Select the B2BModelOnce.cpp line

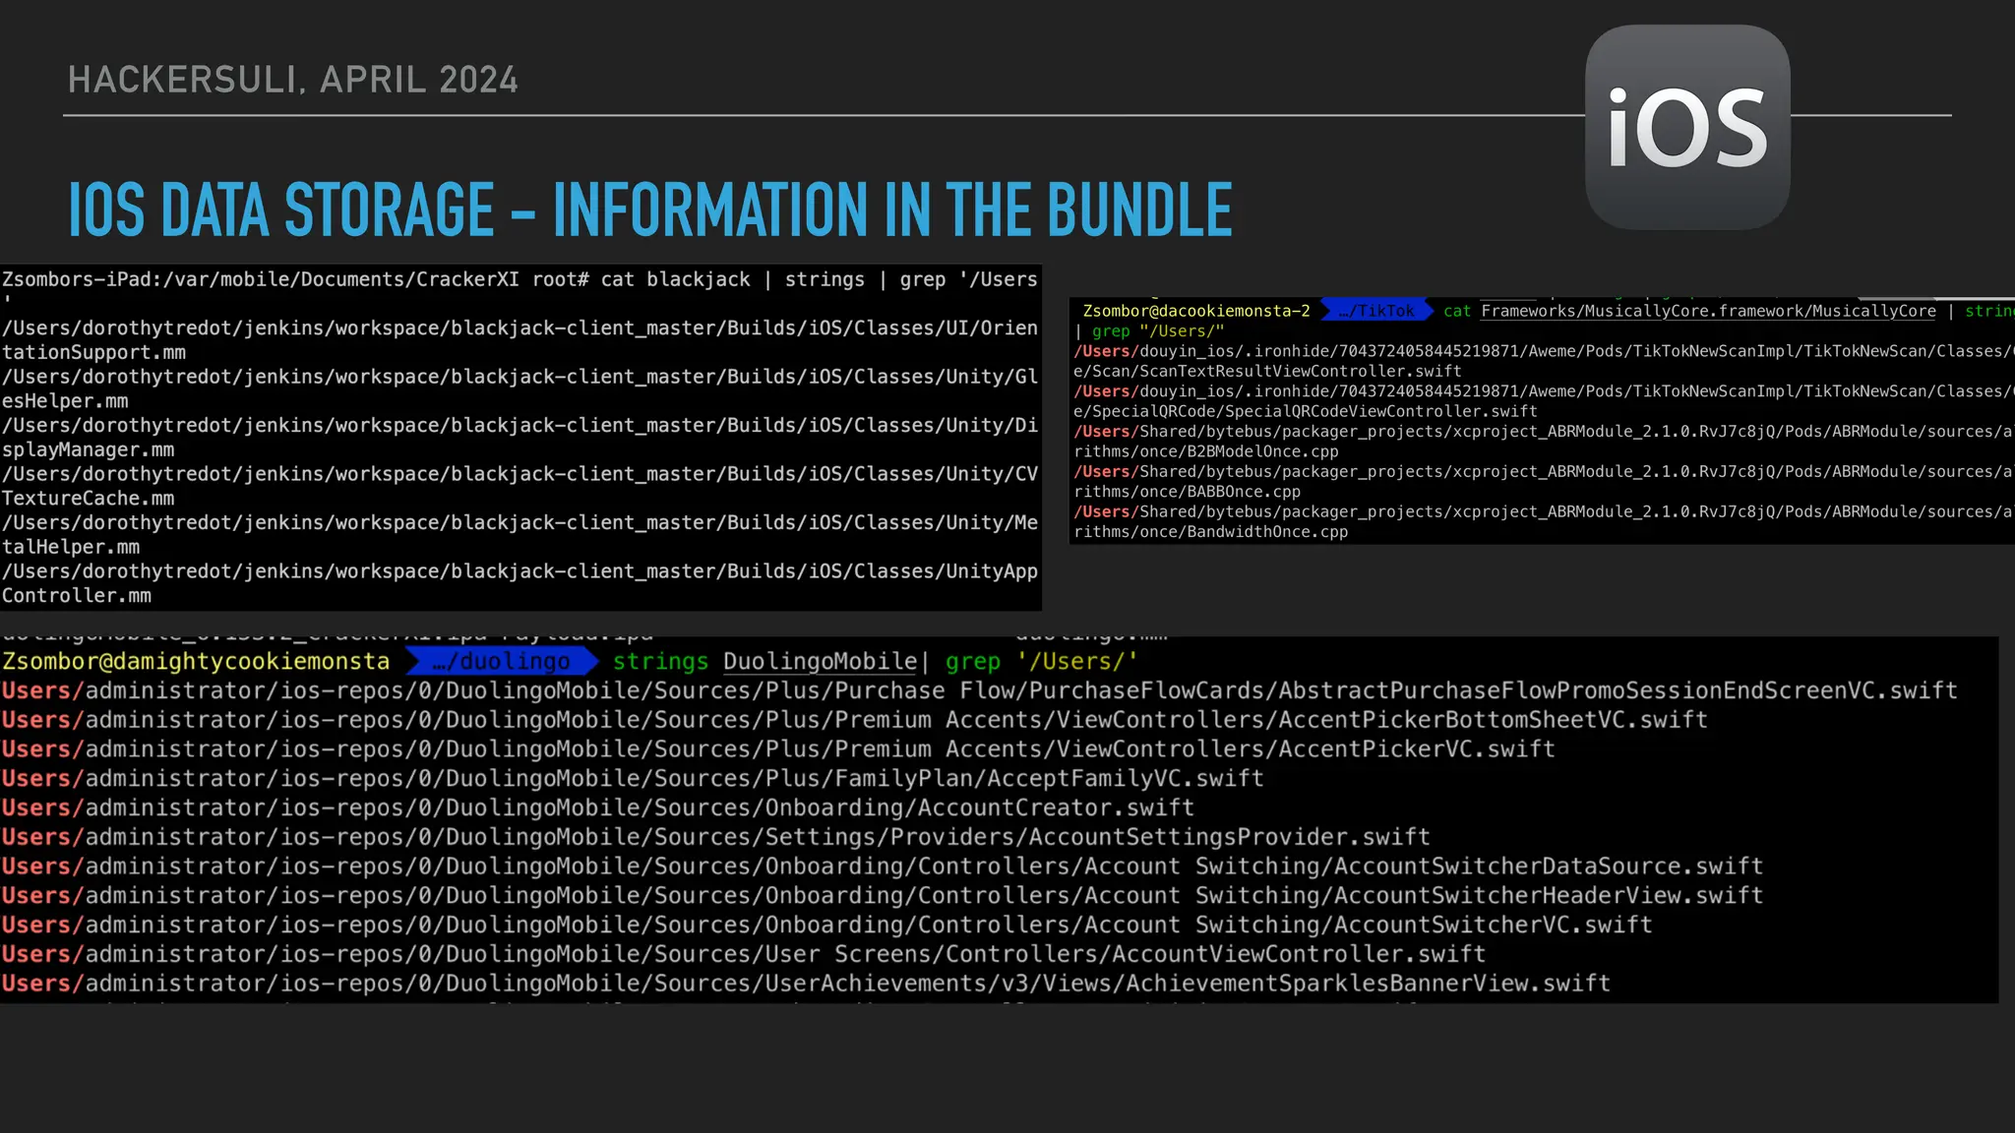tap(1544, 442)
